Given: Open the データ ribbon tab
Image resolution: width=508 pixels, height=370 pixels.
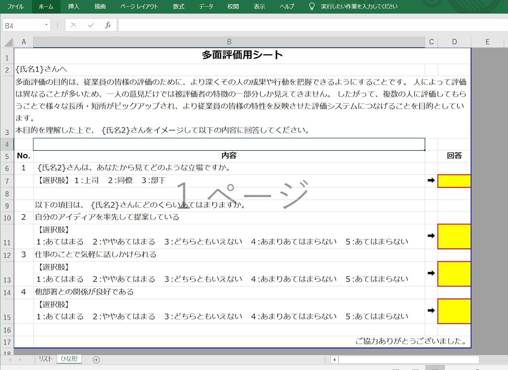Looking at the screenshot, I should (206, 6).
